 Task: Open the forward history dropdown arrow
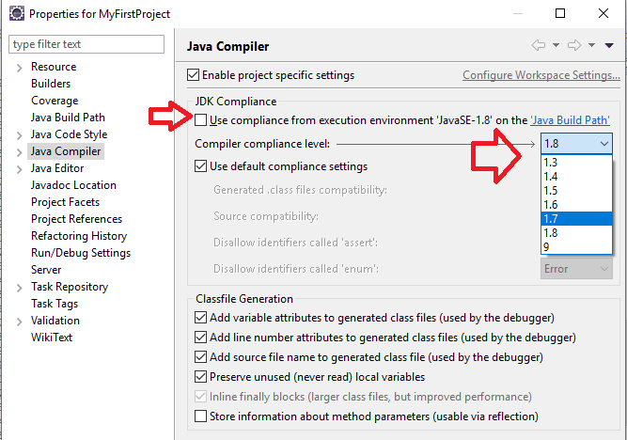pos(592,45)
